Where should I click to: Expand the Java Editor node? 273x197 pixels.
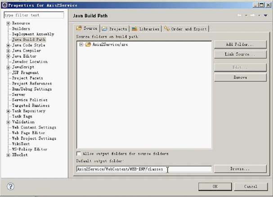tap(8, 56)
